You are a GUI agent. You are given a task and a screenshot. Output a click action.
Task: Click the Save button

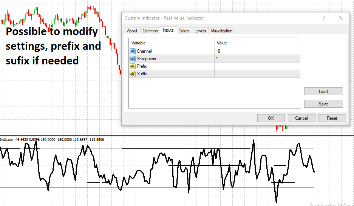(323, 104)
